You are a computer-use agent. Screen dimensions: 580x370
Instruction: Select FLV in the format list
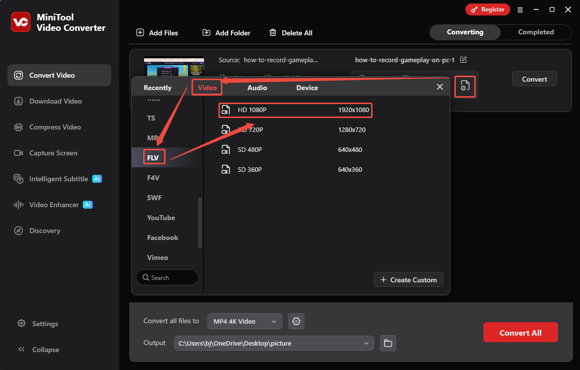(x=153, y=158)
